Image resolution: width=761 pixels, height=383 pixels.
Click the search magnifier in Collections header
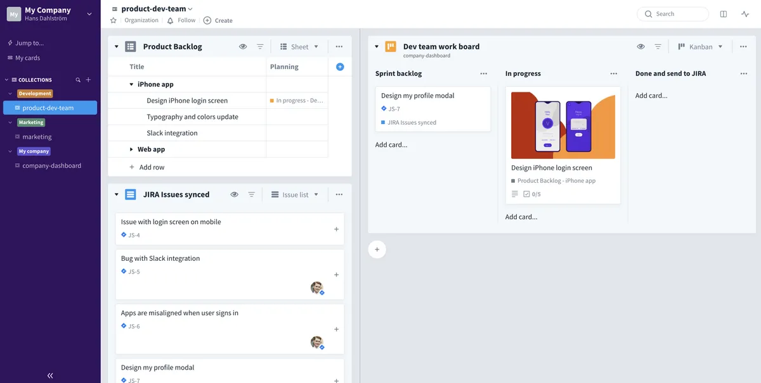pos(78,80)
